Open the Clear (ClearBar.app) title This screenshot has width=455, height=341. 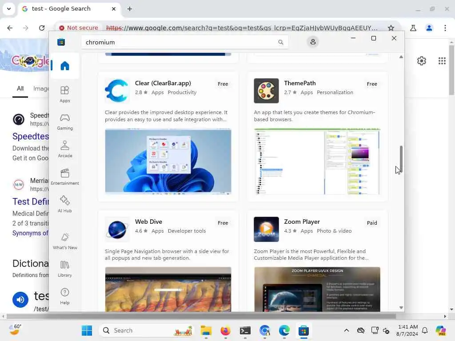click(x=163, y=83)
